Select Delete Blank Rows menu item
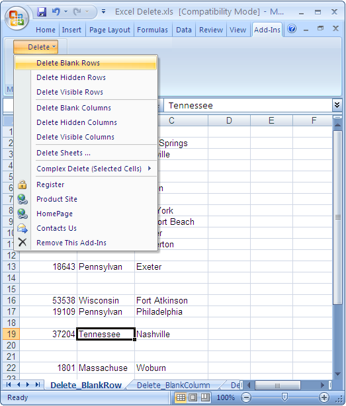This screenshot has width=346, height=406. [86, 63]
